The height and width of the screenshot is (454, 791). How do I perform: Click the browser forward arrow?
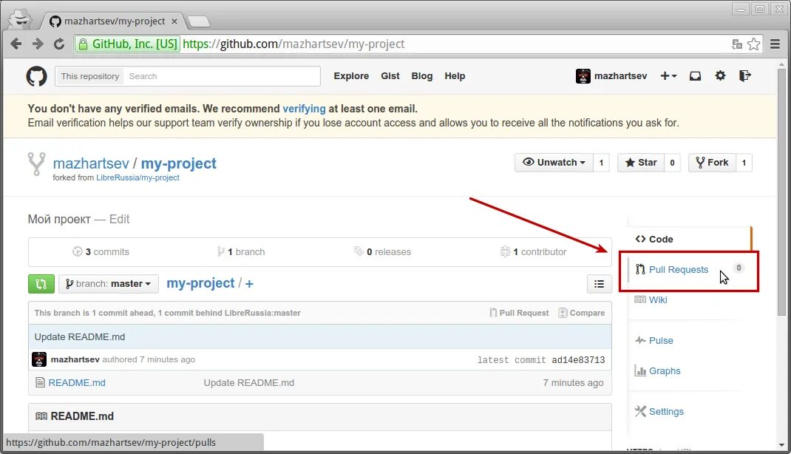[38, 44]
